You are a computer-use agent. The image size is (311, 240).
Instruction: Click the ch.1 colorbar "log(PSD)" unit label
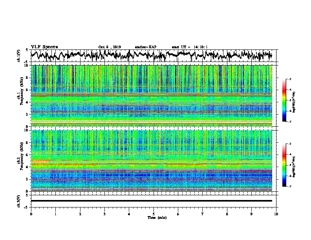294,102
